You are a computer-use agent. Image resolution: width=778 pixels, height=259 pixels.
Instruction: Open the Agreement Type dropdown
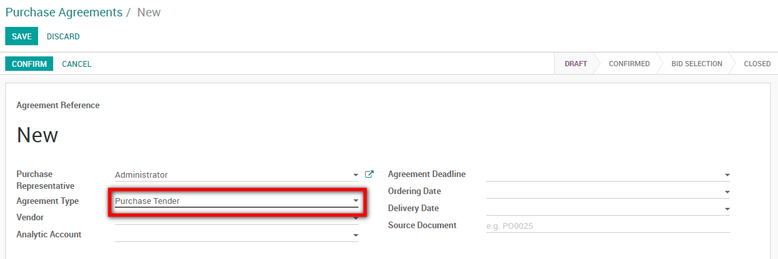coord(236,201)
